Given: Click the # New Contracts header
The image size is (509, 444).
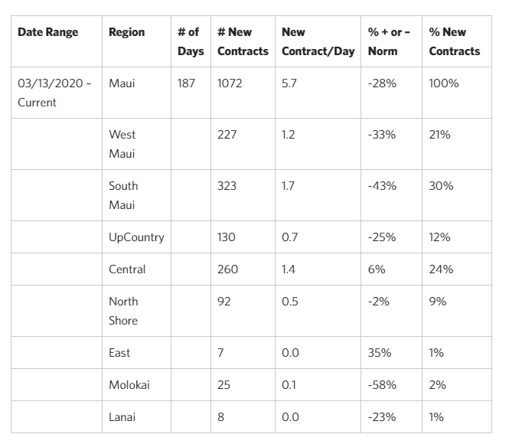Looking at the screenshot, I should (x=242, y=41).
